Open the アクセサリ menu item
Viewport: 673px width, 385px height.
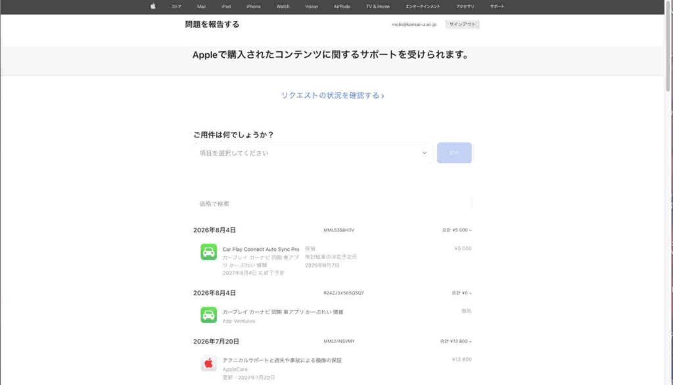[x=465, y=7]
